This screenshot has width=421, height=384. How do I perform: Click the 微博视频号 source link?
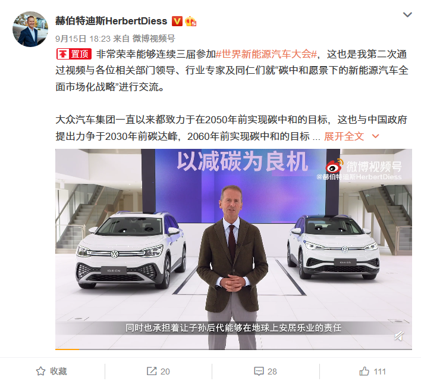[x=153, y=39]
